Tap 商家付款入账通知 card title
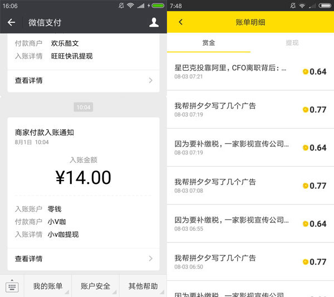 click(45, 133)
